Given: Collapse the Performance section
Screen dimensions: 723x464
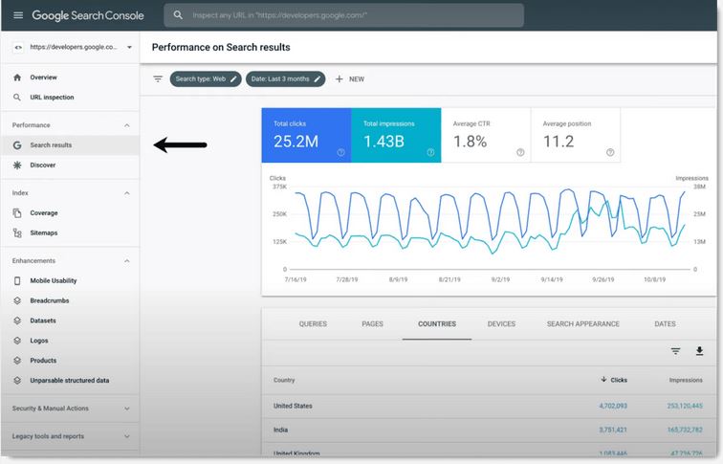Looking at the screenshot, I should point(127,125).
